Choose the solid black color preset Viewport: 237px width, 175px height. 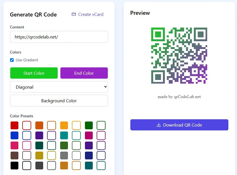(x=14, y=166)
